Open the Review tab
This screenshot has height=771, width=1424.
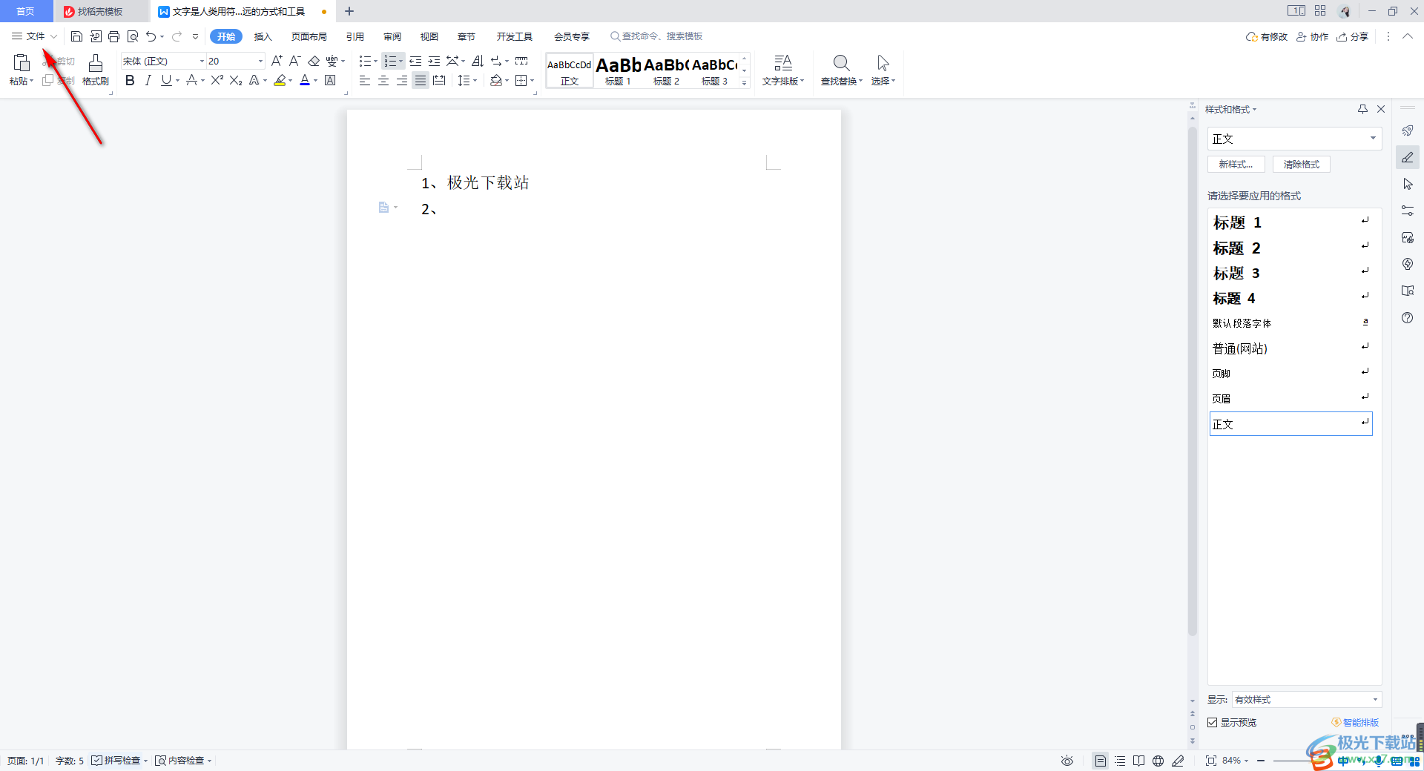click(x=392, y=36)
